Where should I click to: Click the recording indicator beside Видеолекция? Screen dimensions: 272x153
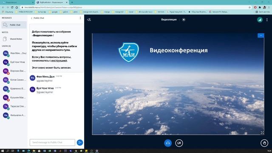pos(184,20)
